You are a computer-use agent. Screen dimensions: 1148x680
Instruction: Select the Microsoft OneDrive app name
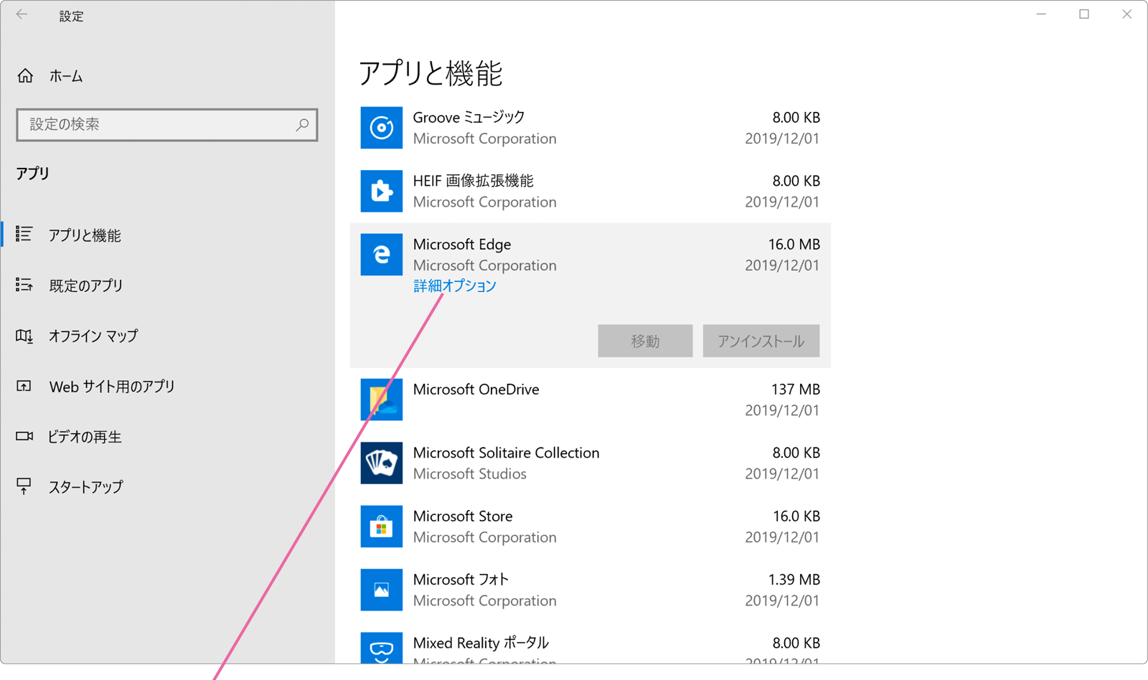pos(476,389)
